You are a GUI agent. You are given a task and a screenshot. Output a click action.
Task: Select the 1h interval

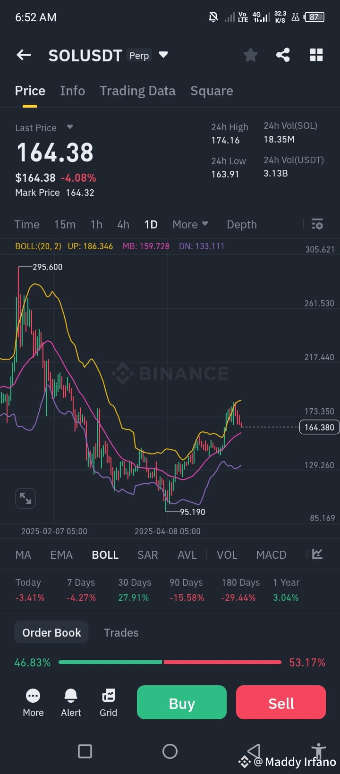[96, 225]
